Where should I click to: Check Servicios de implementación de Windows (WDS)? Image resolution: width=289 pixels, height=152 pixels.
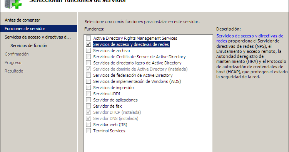[x=88, y=81]
